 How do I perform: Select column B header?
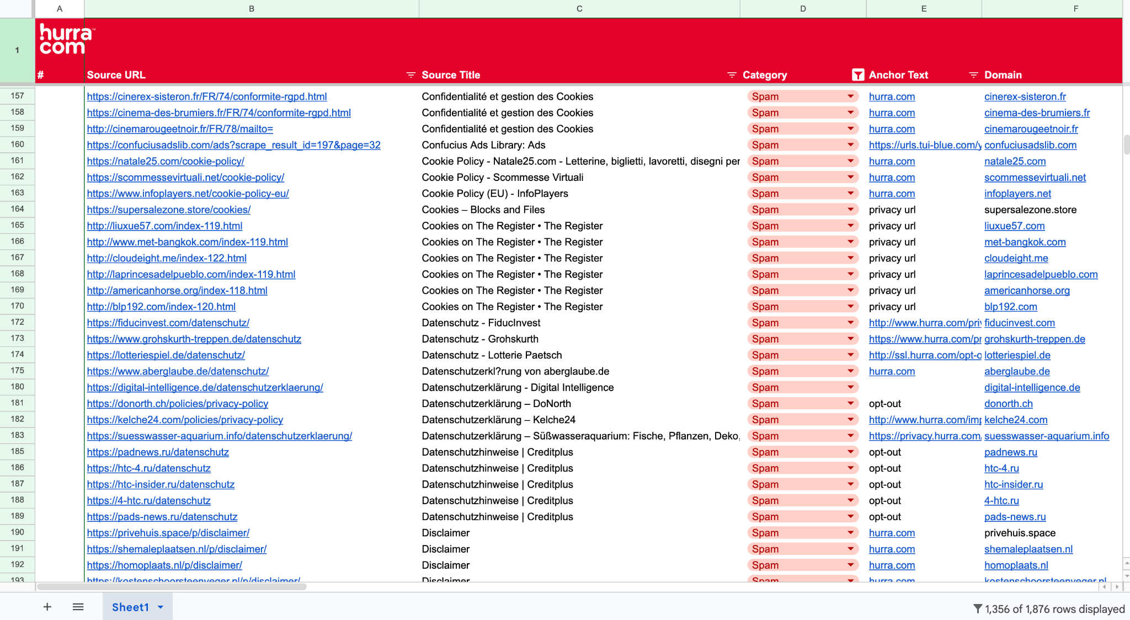[252, 9]
